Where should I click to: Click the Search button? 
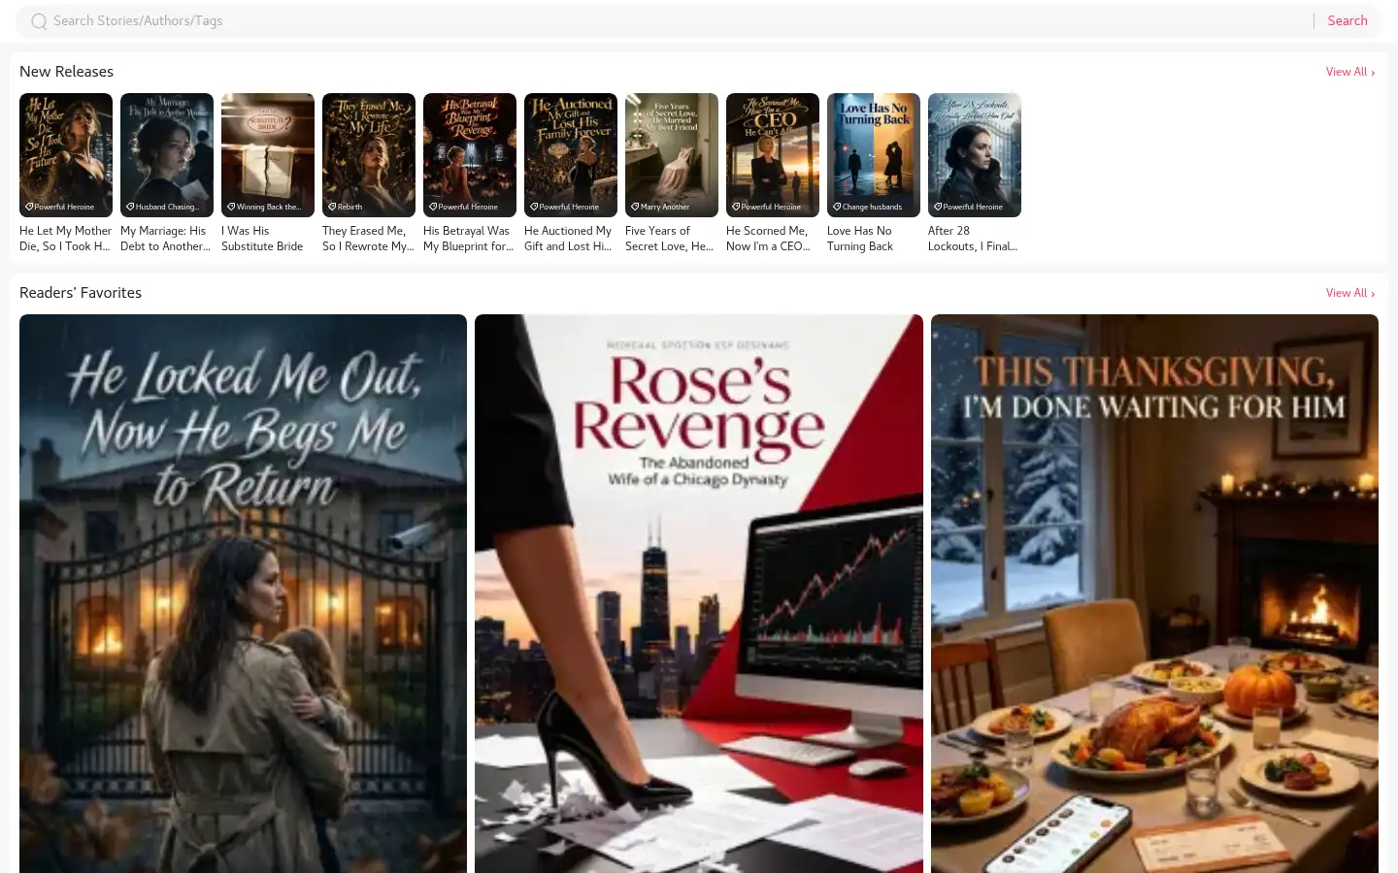[x=1348, y=21]
